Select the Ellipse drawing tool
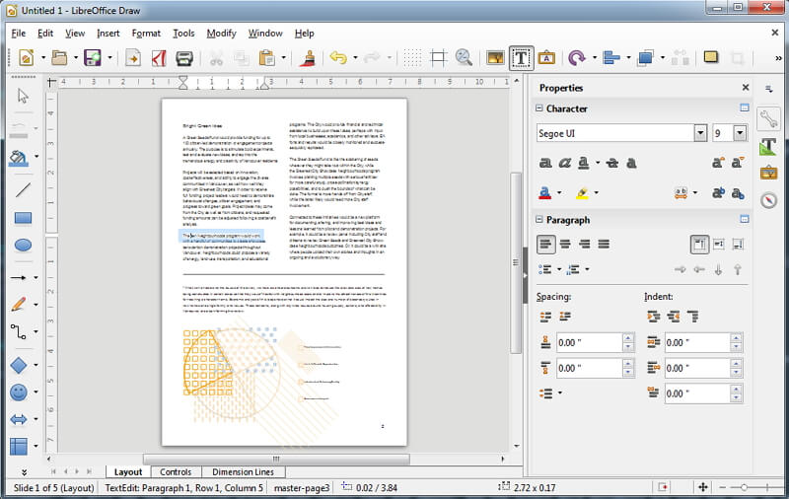The image size is (789, 499). click(x=22, y=246)
